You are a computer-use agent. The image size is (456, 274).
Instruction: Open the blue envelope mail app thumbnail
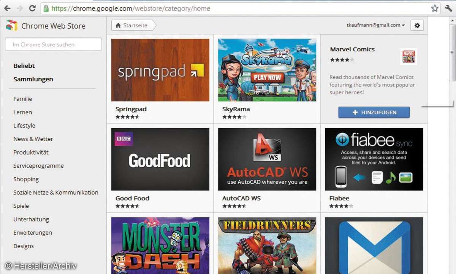[374, 245]
